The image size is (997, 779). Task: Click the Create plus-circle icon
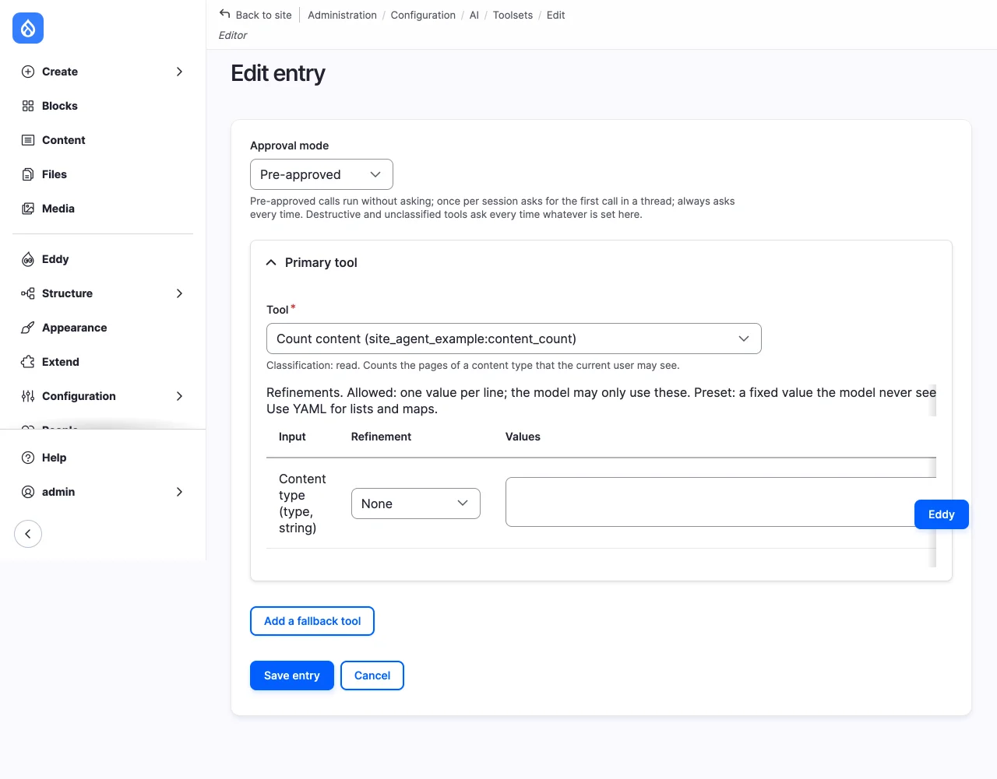28,72
